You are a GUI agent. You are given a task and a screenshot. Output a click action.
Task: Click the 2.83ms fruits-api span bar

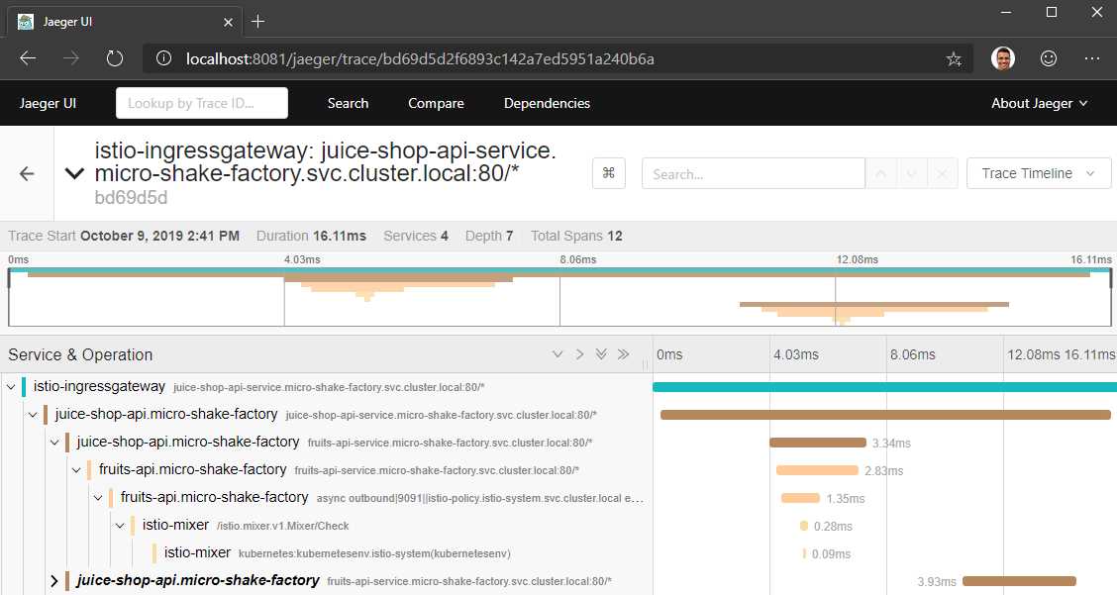(x=817, y=470)
